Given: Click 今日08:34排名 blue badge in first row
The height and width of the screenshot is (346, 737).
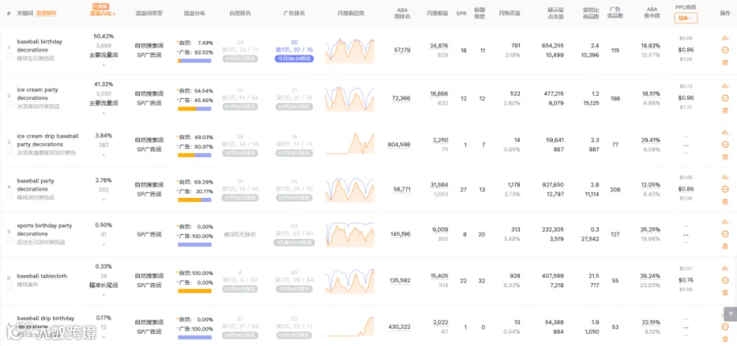Looking at the screenshot, I should [294, 59].
